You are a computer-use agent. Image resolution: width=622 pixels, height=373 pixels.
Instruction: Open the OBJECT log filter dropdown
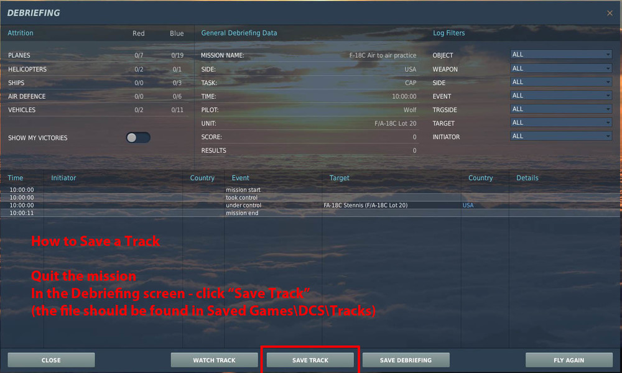(561, 55)
